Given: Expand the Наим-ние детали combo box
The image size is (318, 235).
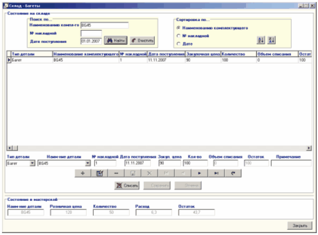Looking at the screenshot, I should point(87,163).
